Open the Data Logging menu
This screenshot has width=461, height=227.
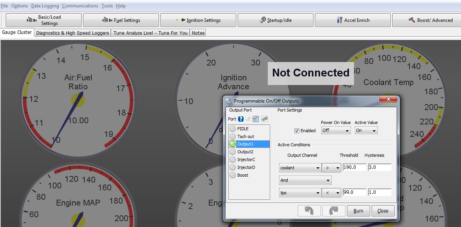(45, 6)
